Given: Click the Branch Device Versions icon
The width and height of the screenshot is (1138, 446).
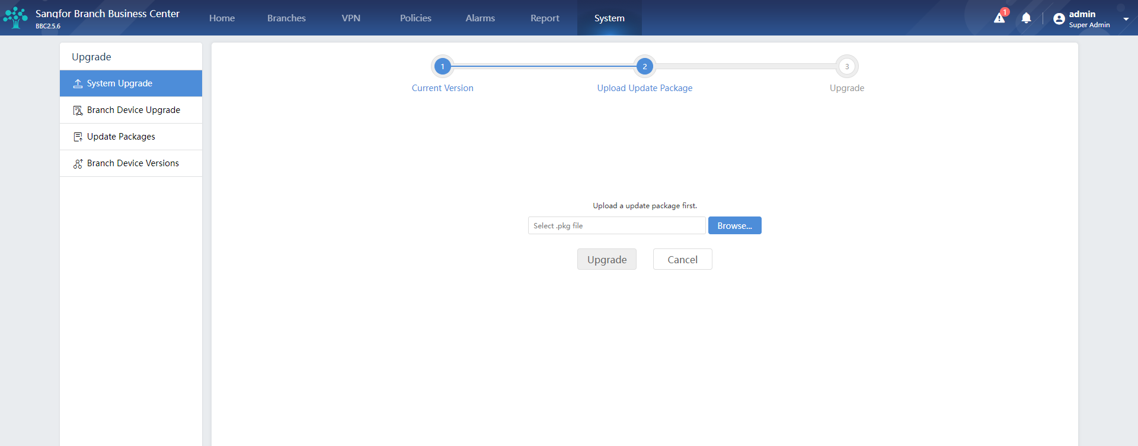Looking at the screenshot, I should coord(78,163).
